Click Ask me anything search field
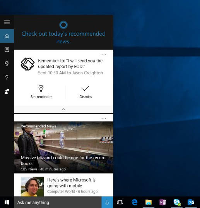200x208 pixels. click(58, 202)
